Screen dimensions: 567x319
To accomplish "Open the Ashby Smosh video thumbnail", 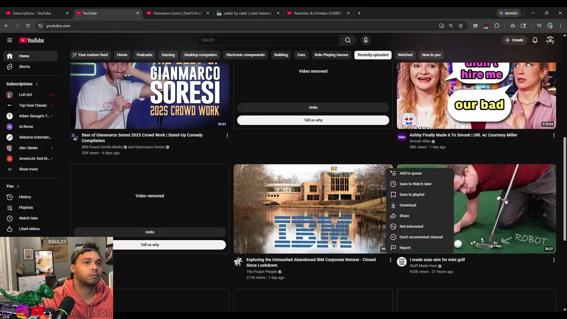I will point(476,95).
